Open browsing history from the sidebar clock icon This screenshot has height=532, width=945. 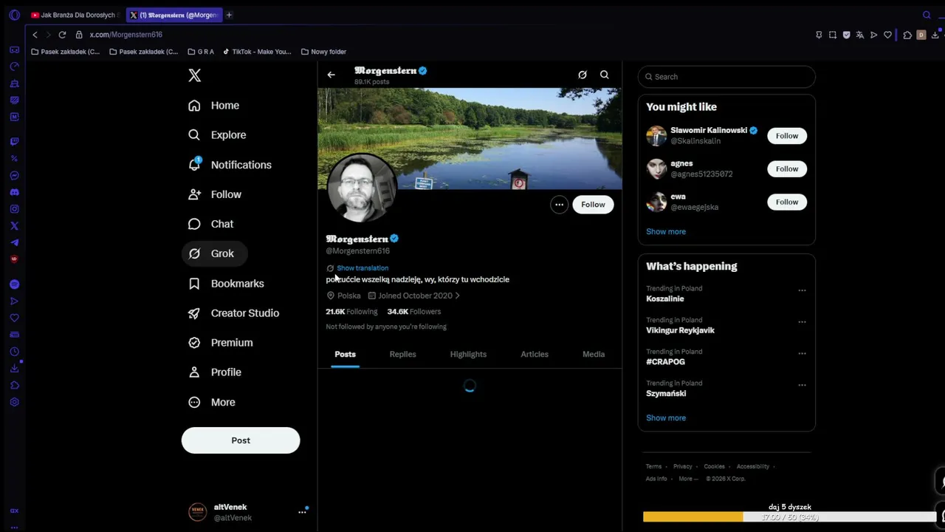click(14, 352)
